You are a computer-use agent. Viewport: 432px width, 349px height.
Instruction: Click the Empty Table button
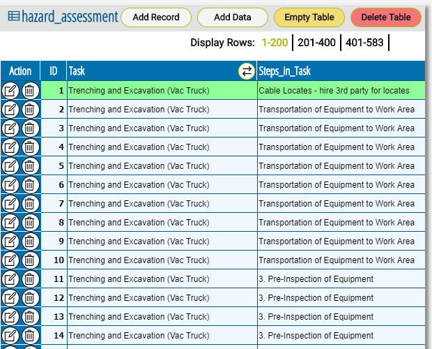pos(309,17)
